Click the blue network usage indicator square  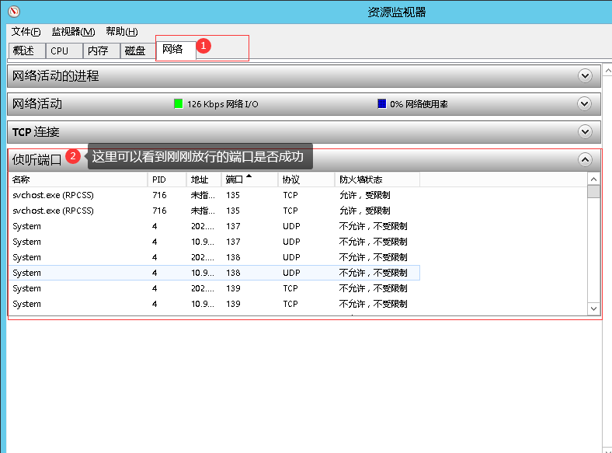pos(381,103)
